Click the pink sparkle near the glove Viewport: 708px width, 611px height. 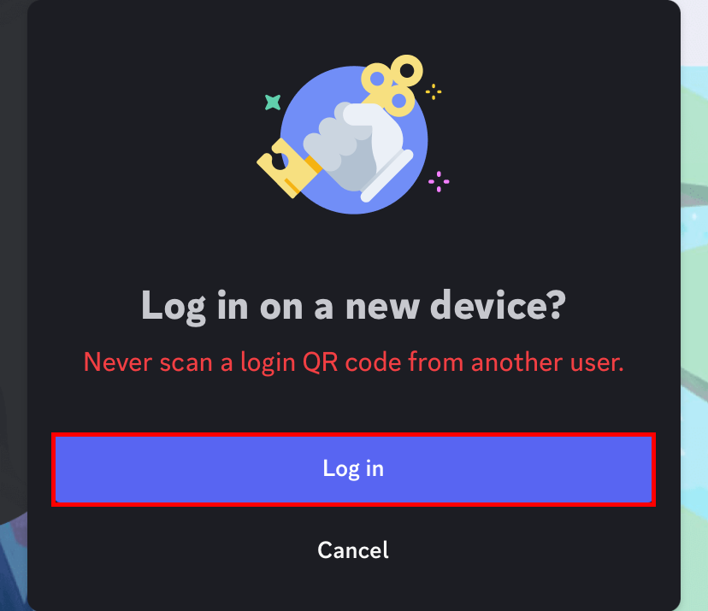point(439,181)
